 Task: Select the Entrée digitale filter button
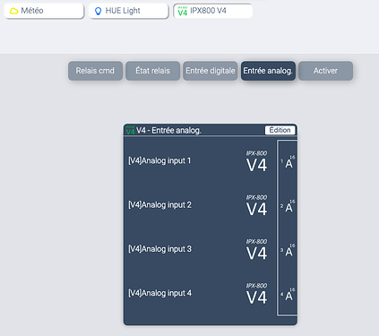coord(211,71)
